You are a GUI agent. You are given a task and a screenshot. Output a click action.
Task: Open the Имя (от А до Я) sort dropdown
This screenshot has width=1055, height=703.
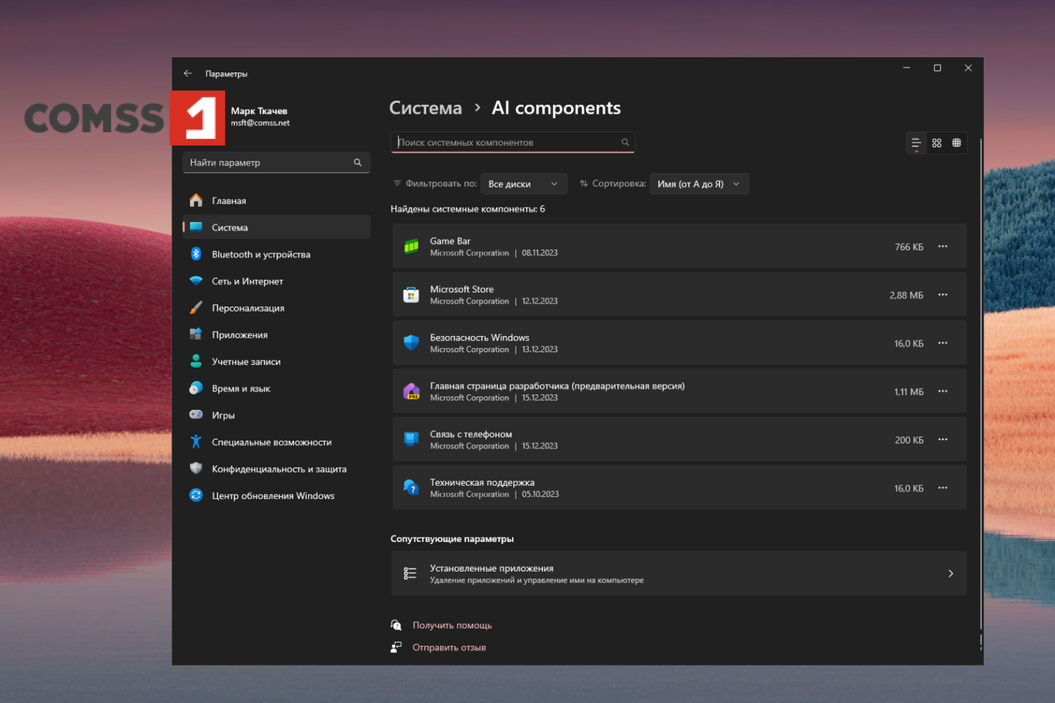tap(699, 184)
